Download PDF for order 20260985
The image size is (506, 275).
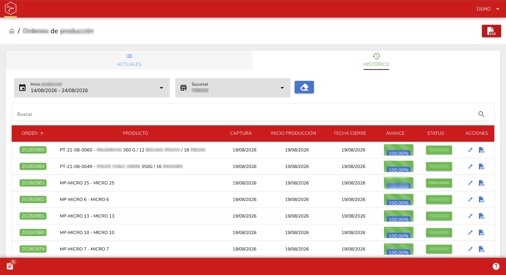pyautogui.click(x=481, y=150)
